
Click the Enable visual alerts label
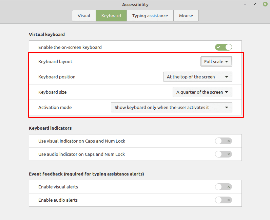[x=58, y=187]
